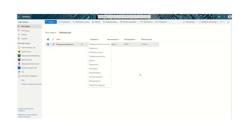The image size is (249, 140).
Task: Open Мои файлы in the sidebar
Action: pyautogui.click(x=30, y=26)
